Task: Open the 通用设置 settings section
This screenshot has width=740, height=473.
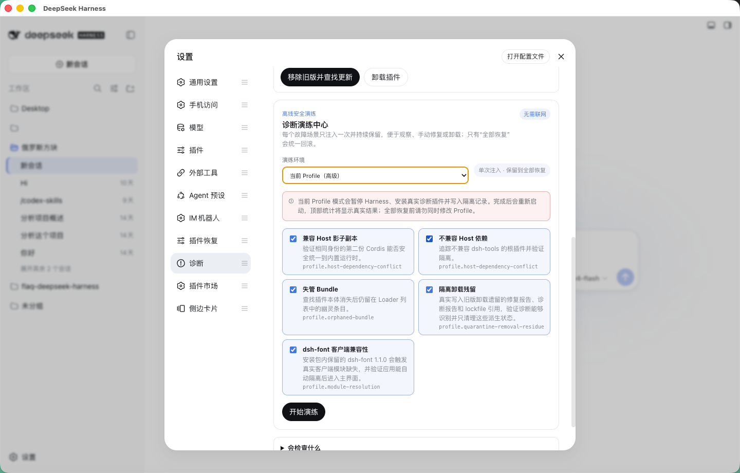Action: [x=211, y=82]
